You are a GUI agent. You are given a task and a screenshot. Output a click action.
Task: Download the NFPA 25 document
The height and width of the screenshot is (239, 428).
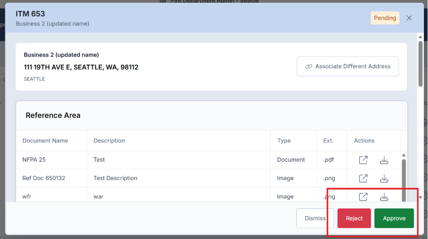pos(384,160)
